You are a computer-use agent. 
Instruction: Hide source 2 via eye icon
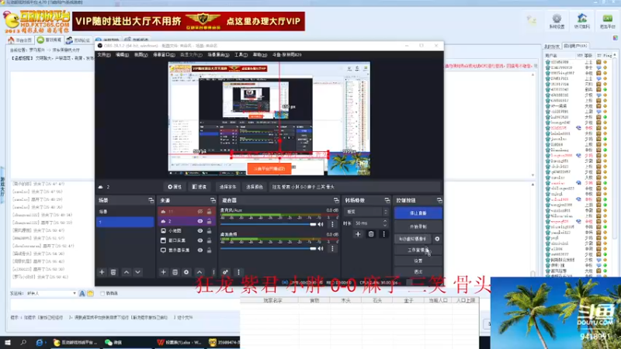click(x=200, y=221)
